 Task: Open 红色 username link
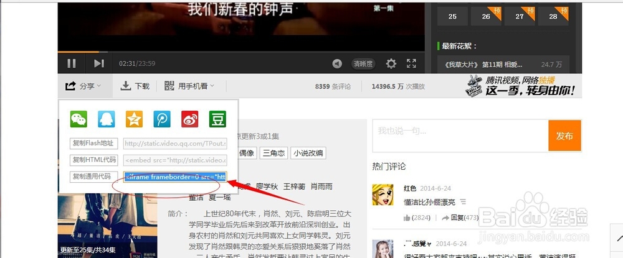pyautogui.click(x=410, y=188)
